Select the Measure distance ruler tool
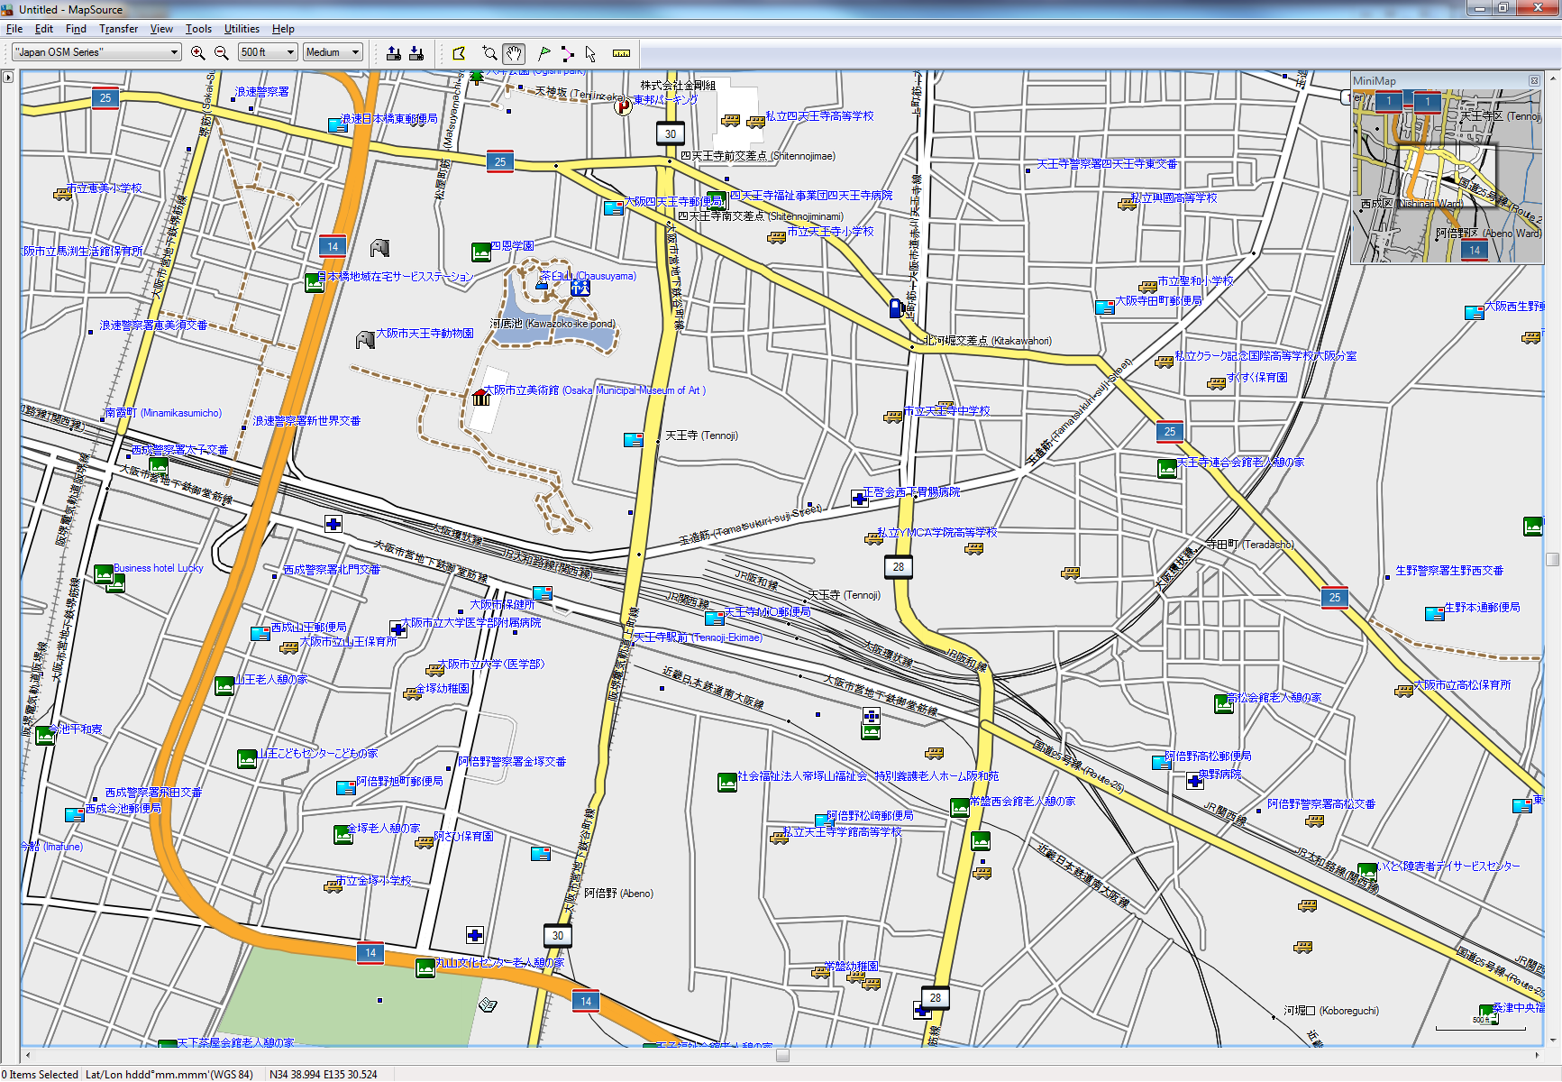 point(621,53)
